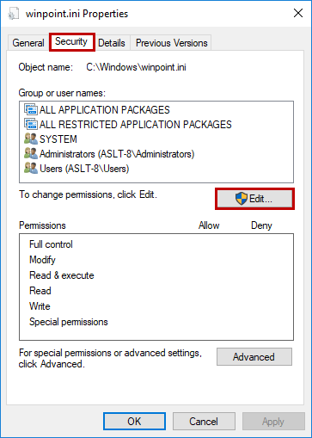Cancel the properties dialog
This screenshot has height=438, width=312.
coord(204,422)
